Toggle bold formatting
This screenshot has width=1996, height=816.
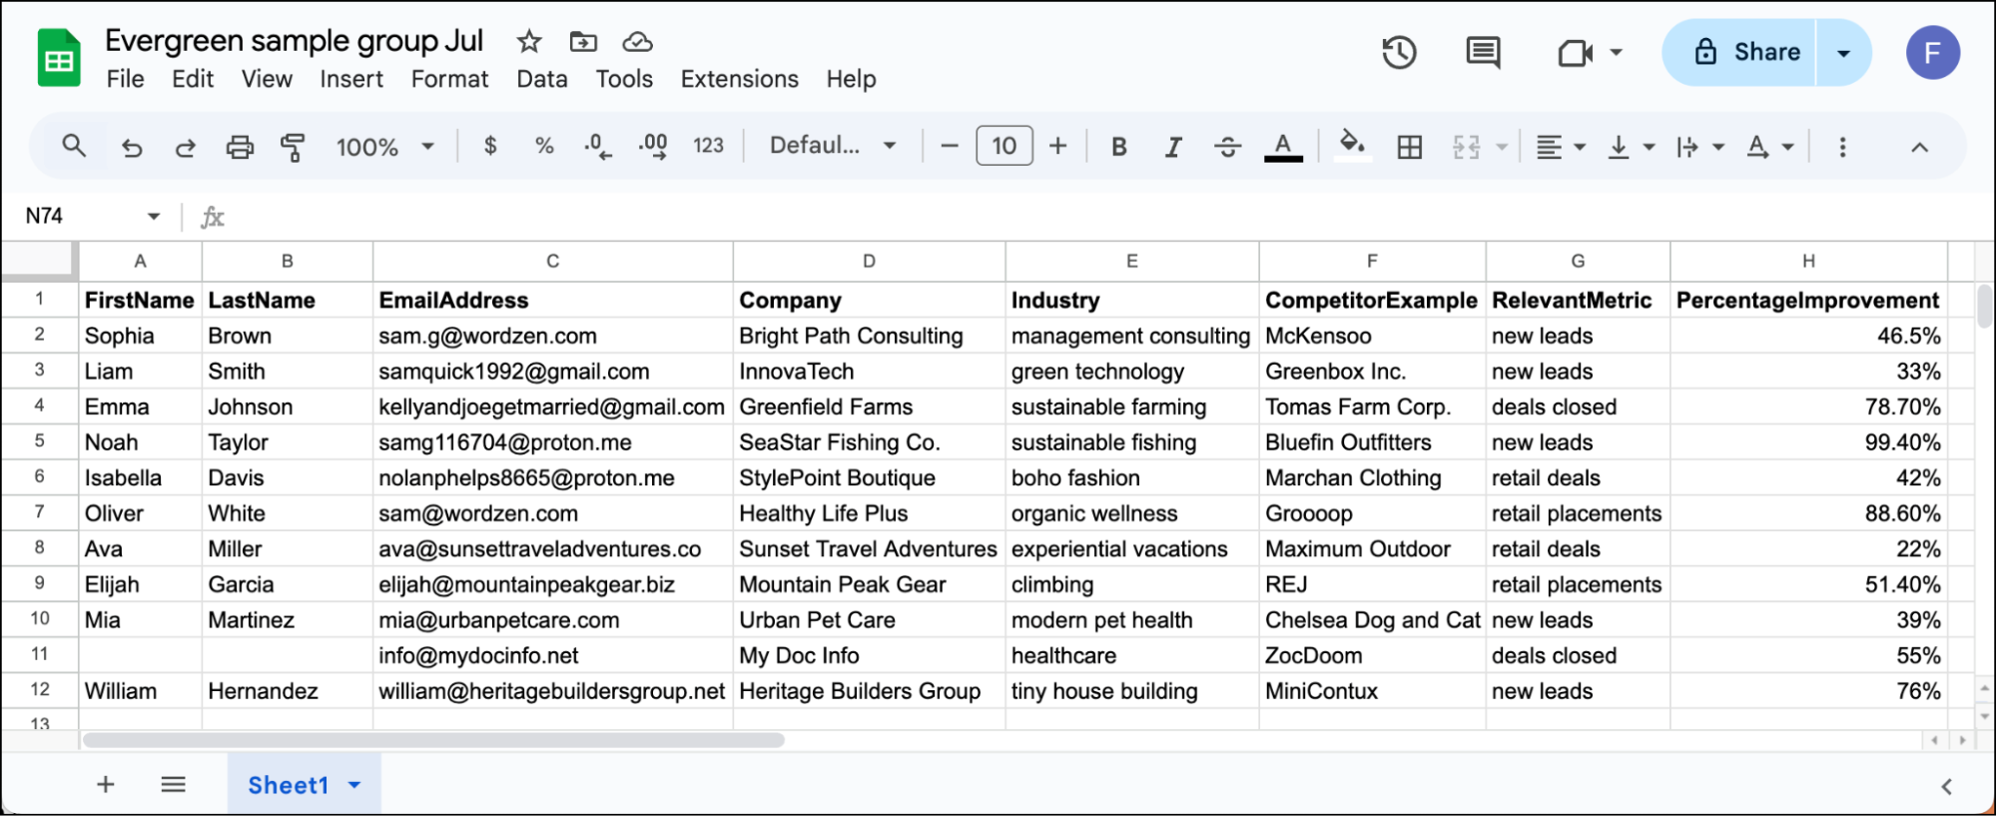[1119, 147]
